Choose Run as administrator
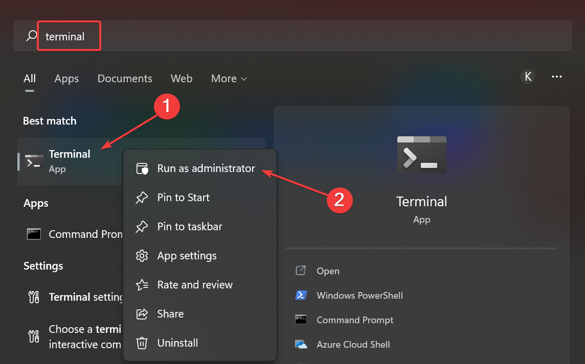Image resolution: width=585 pixels, height=364 pixels. [x=200, y=168]
